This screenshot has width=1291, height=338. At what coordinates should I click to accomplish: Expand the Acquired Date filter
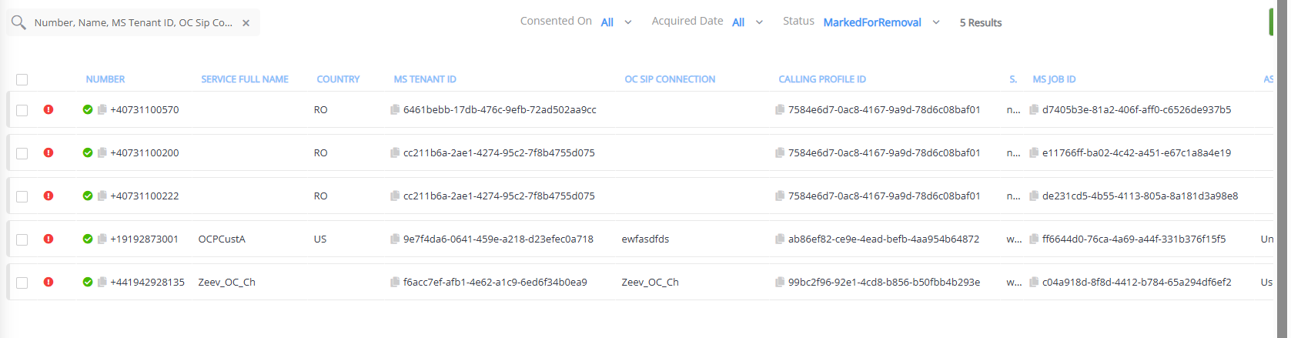tap(747, 22)
